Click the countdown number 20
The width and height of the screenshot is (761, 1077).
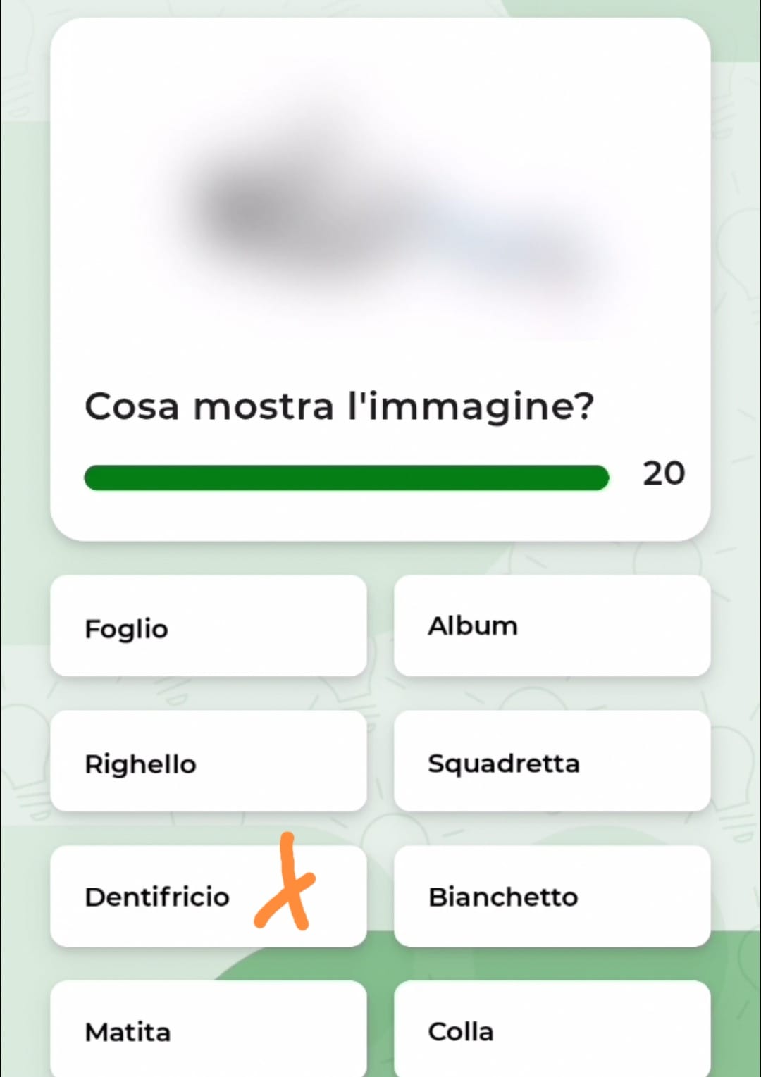(663, 473)
